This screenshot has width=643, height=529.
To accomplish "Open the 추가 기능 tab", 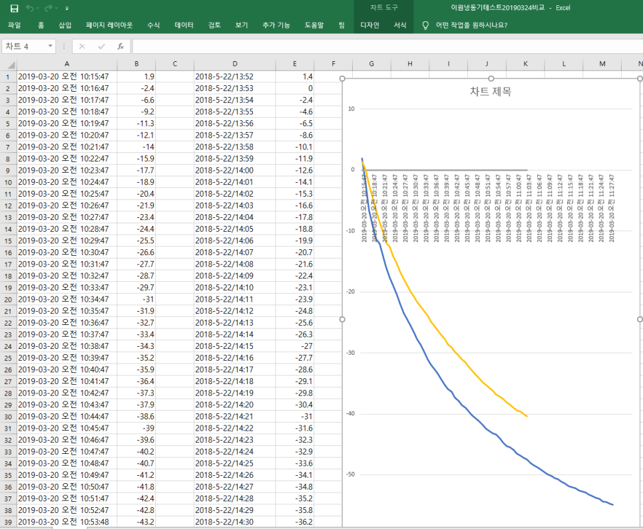I will coord(276,25).
